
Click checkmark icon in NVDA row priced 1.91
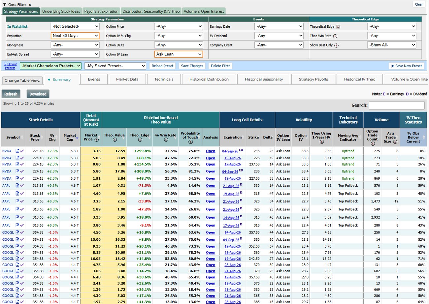coord(22,178)
